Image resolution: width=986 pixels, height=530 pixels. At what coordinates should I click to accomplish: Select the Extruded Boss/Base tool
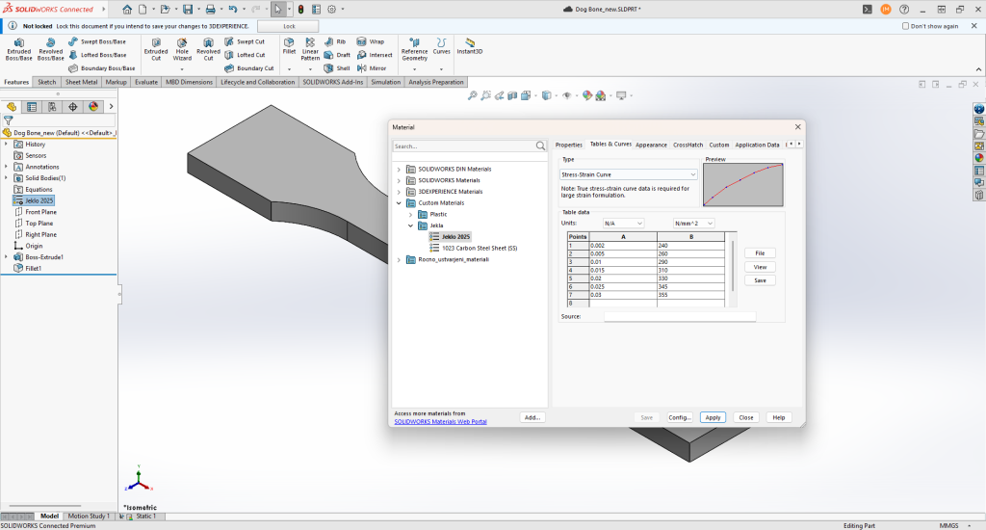click(19, 49)
